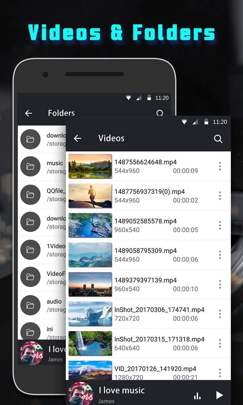This screenshot has height=405, width=243.
Task: Tap the waterfall video thumbnail
Action: point(90,343)
